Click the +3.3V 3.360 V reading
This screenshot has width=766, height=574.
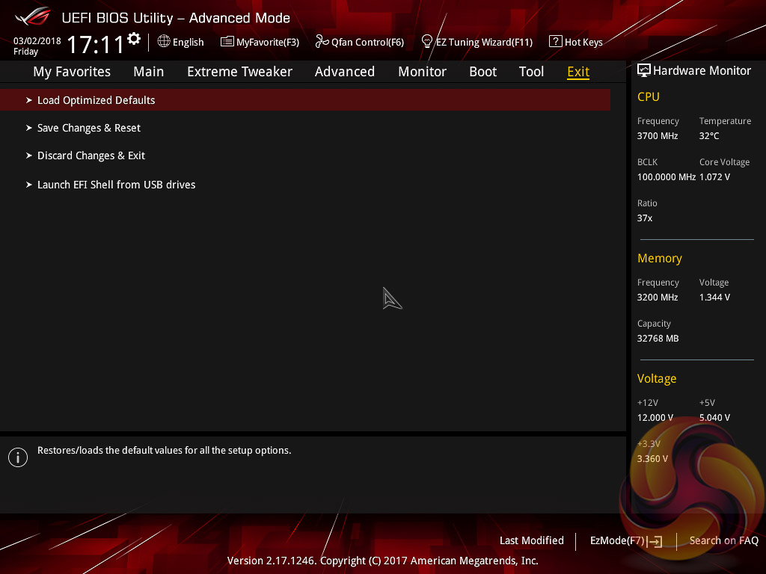coord(652,459)
